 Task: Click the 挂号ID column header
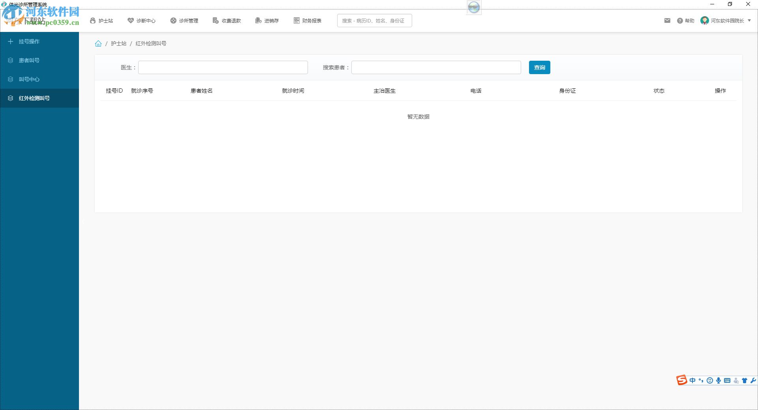coord(114,91)
